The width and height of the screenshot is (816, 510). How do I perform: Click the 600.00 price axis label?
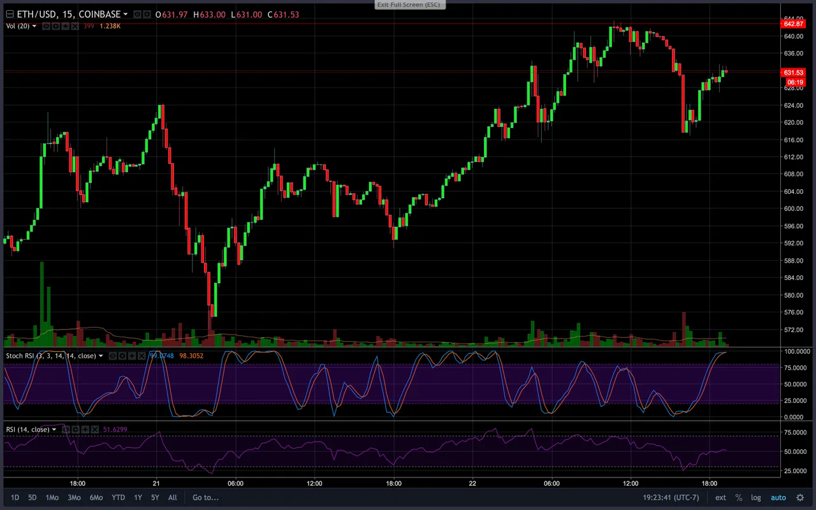792,208
